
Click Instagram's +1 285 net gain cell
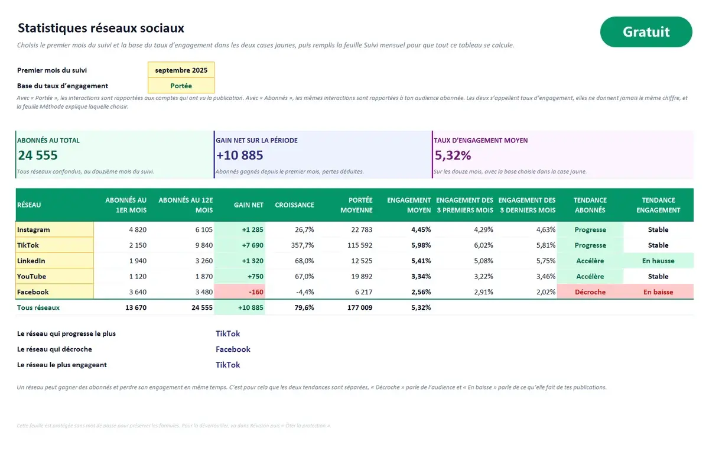[x=240, y=229]
